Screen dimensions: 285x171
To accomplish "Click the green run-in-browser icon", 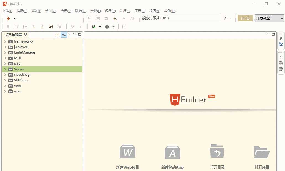I will pos(94,27).
